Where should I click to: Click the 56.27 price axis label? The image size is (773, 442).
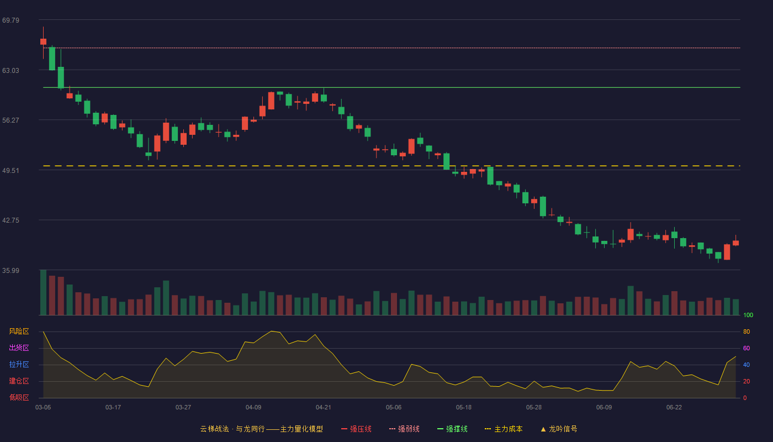(x=10, y=120)
